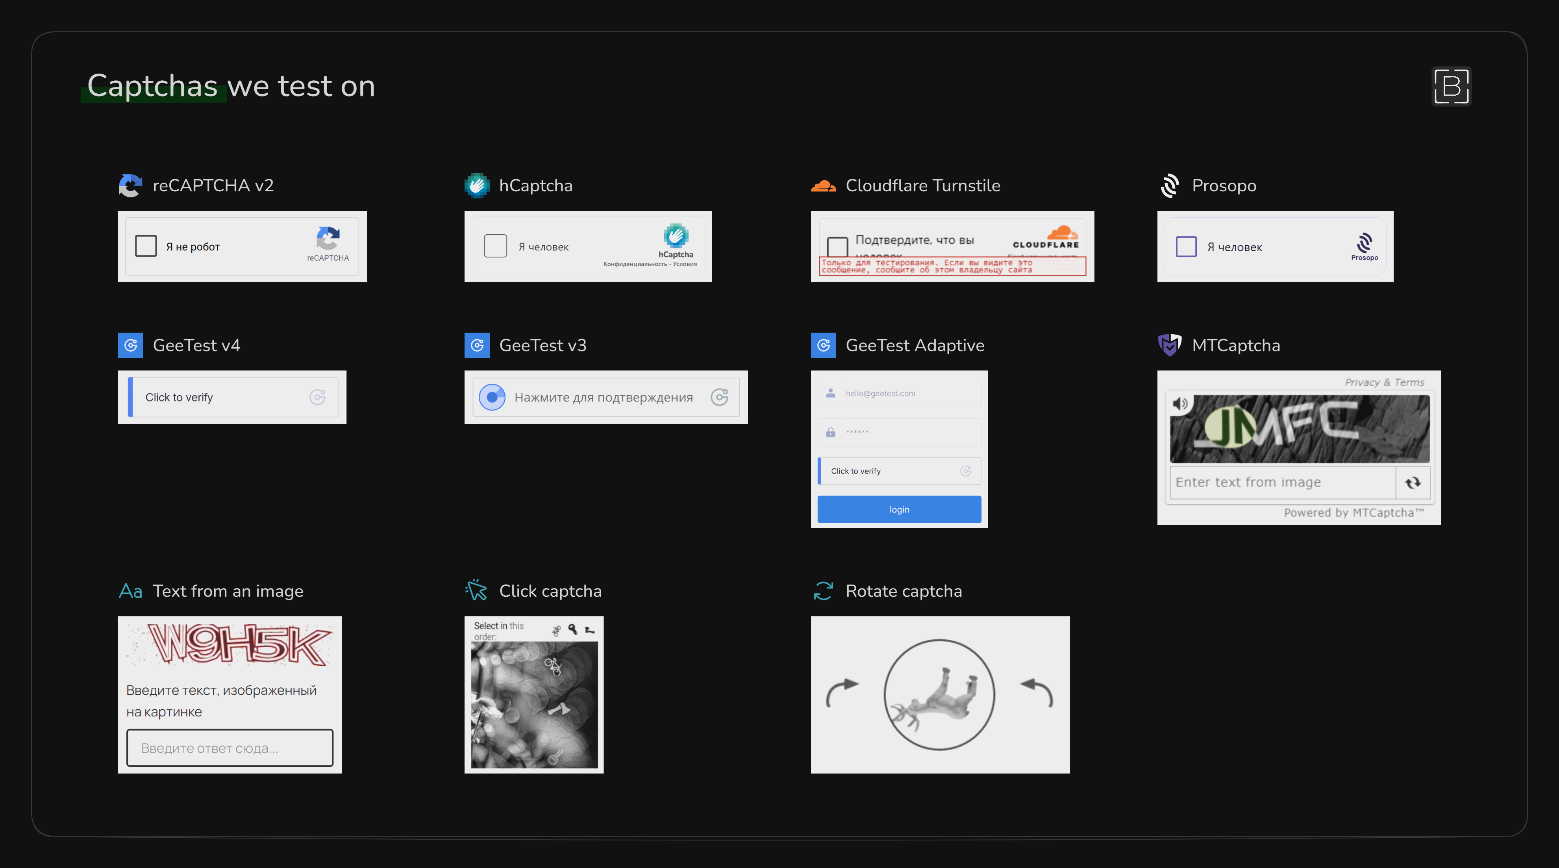Click the hCaptcha heading hand icon
Viewport: 1559px width, 868px height.
coord(477,185)
